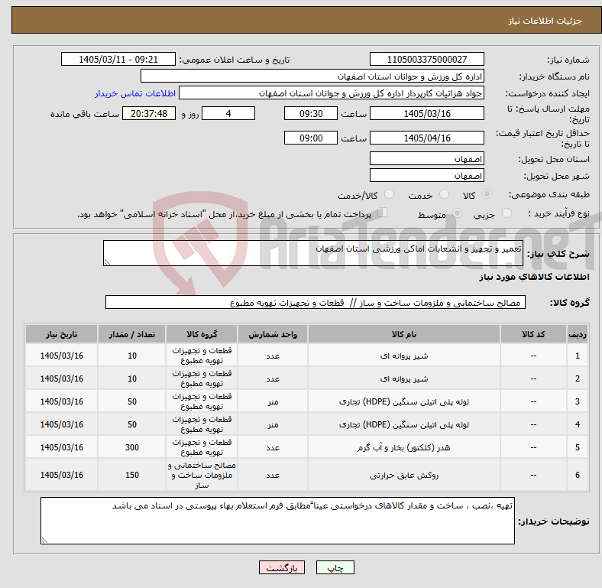Click the جزئیات اطلاعات نیاز page header
602x588 pixels.
(x=545, y=21)
